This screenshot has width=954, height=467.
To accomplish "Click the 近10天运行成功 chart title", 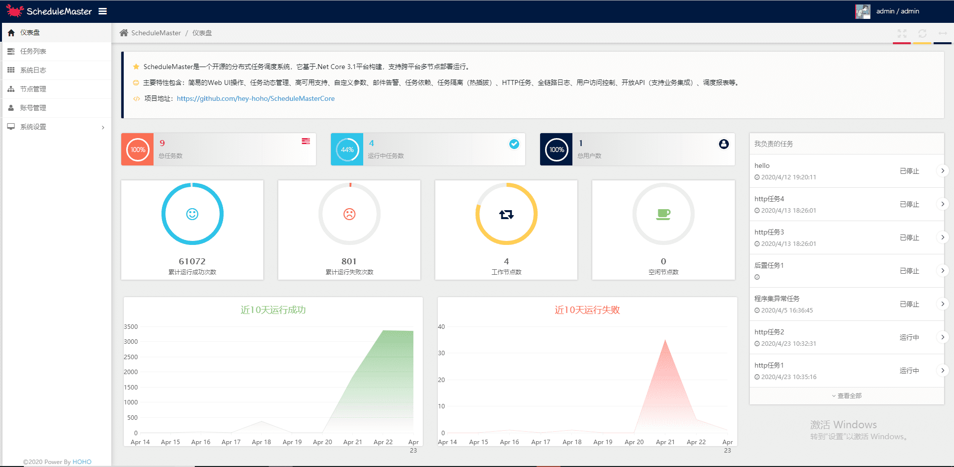I will click(x=273, y=310).
